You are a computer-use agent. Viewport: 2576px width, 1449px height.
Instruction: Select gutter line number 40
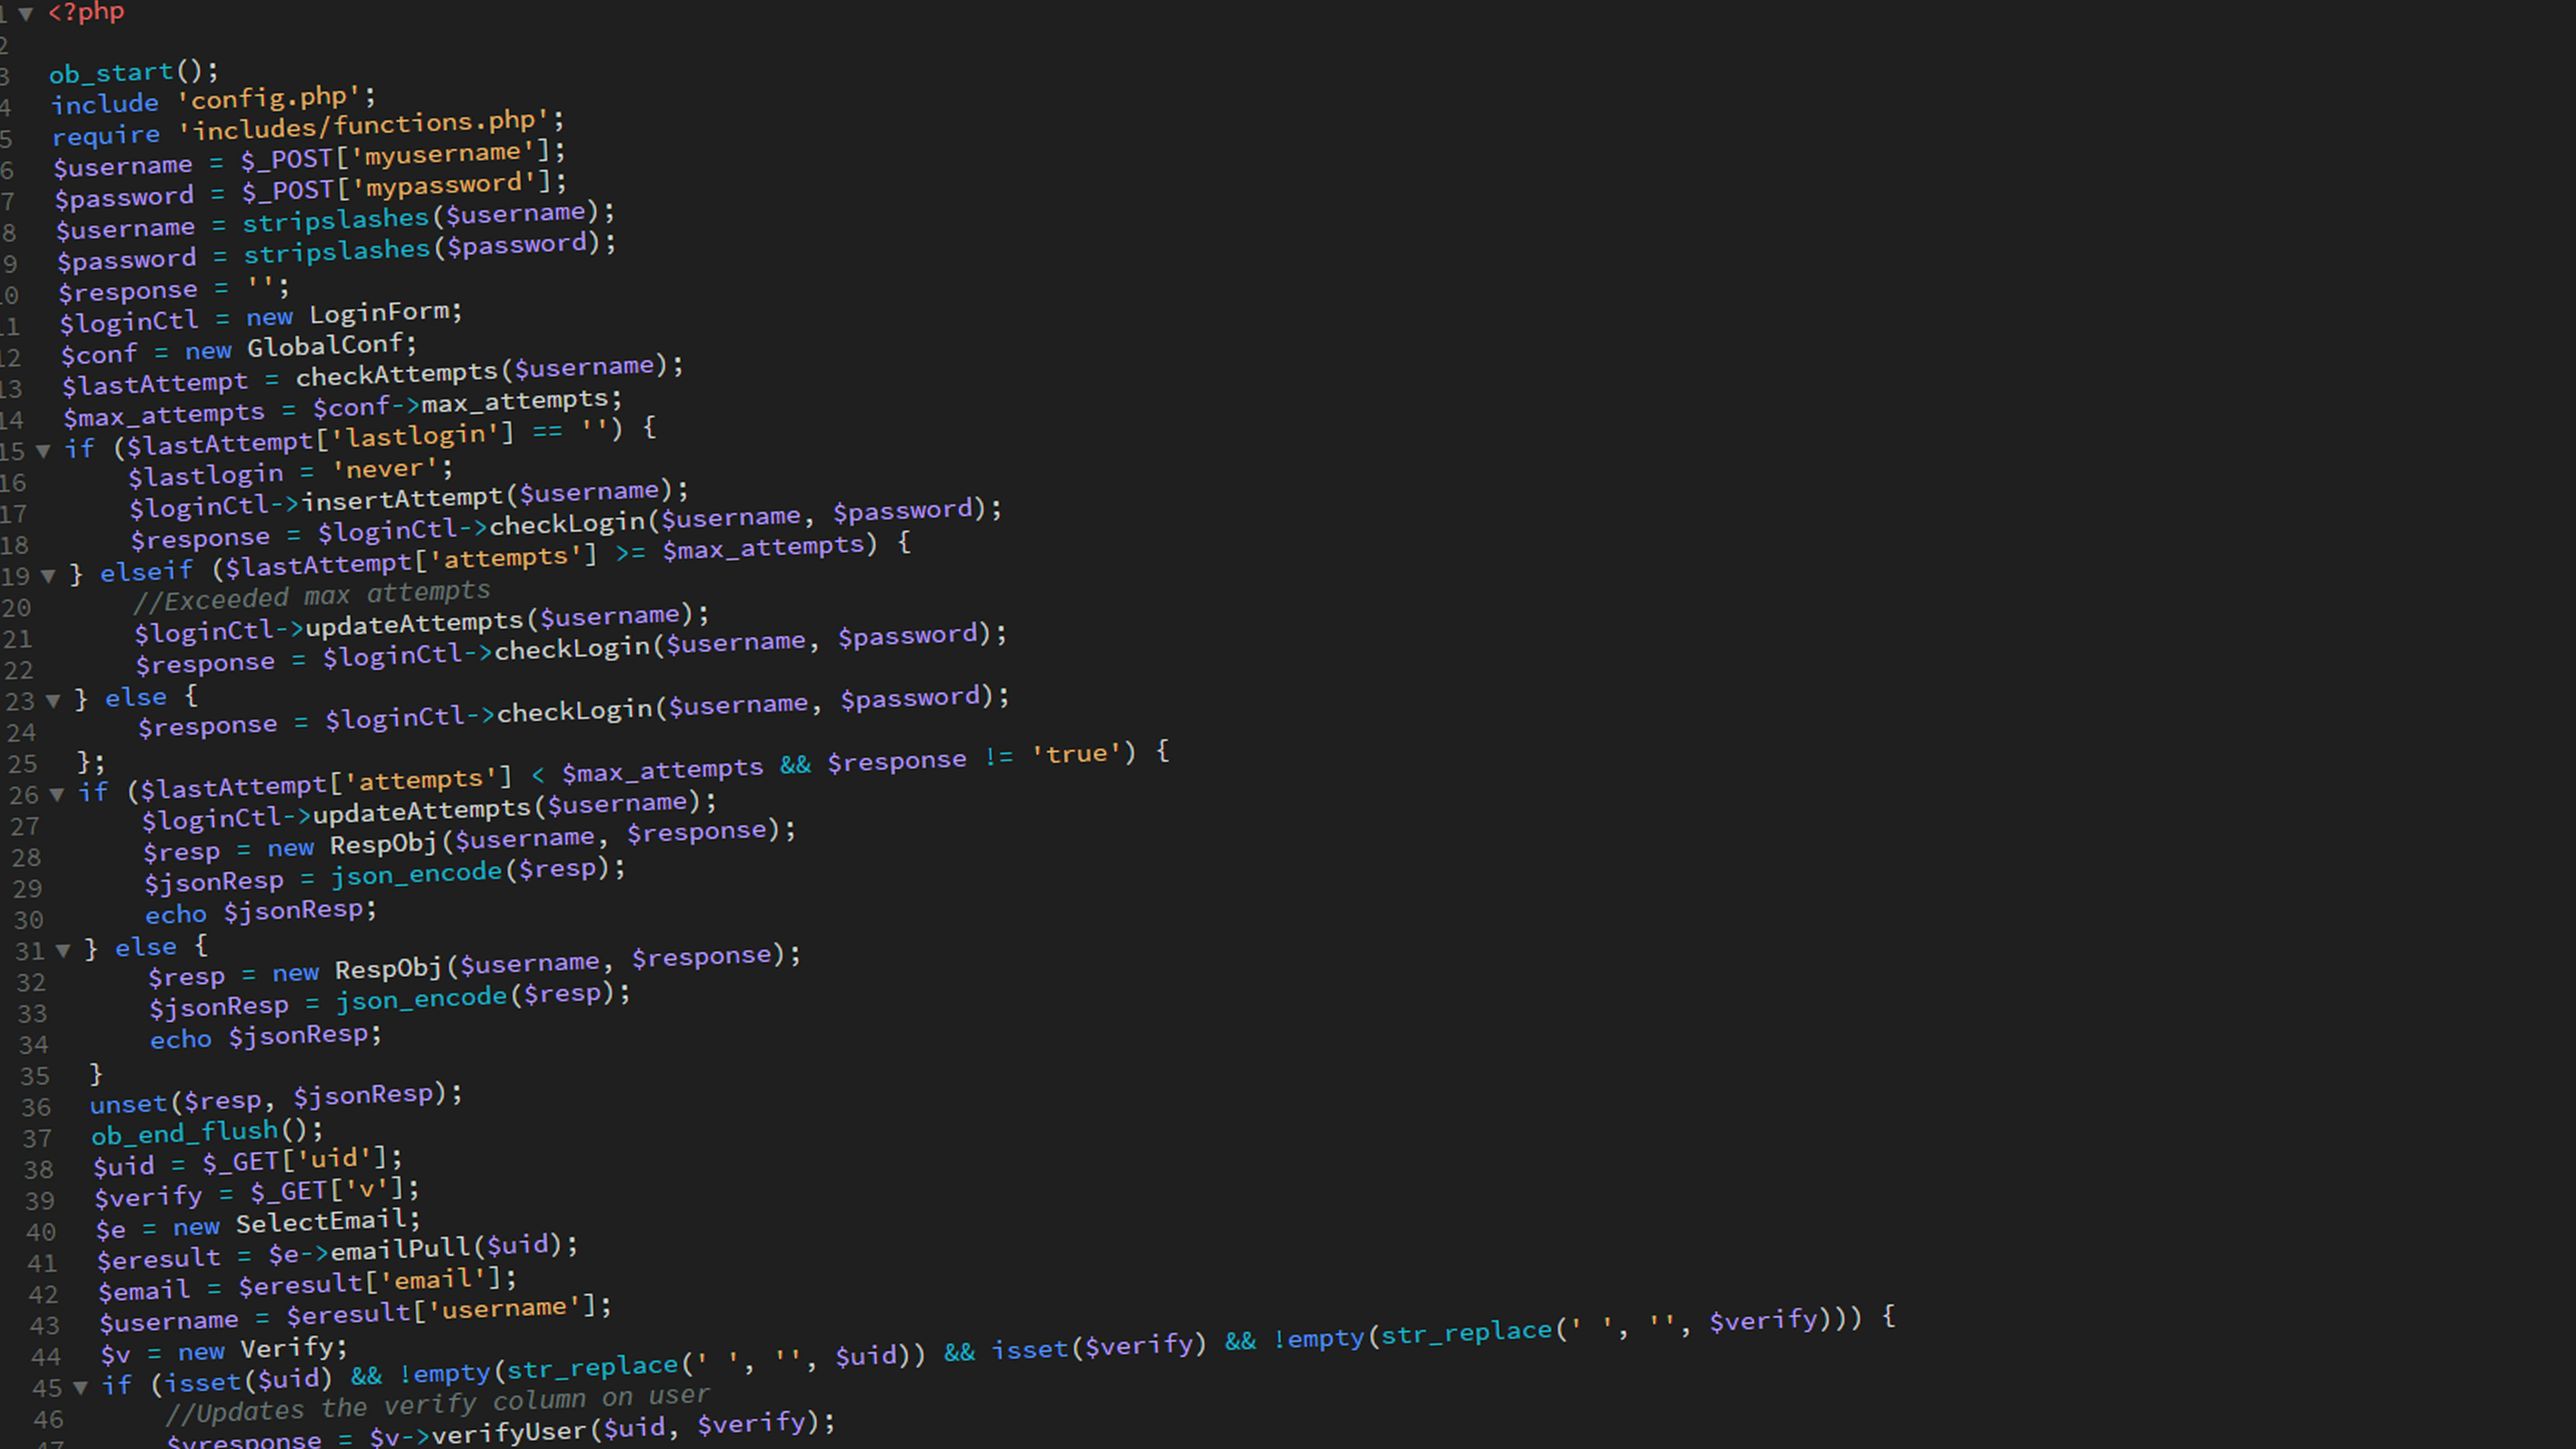point(40,1232)
